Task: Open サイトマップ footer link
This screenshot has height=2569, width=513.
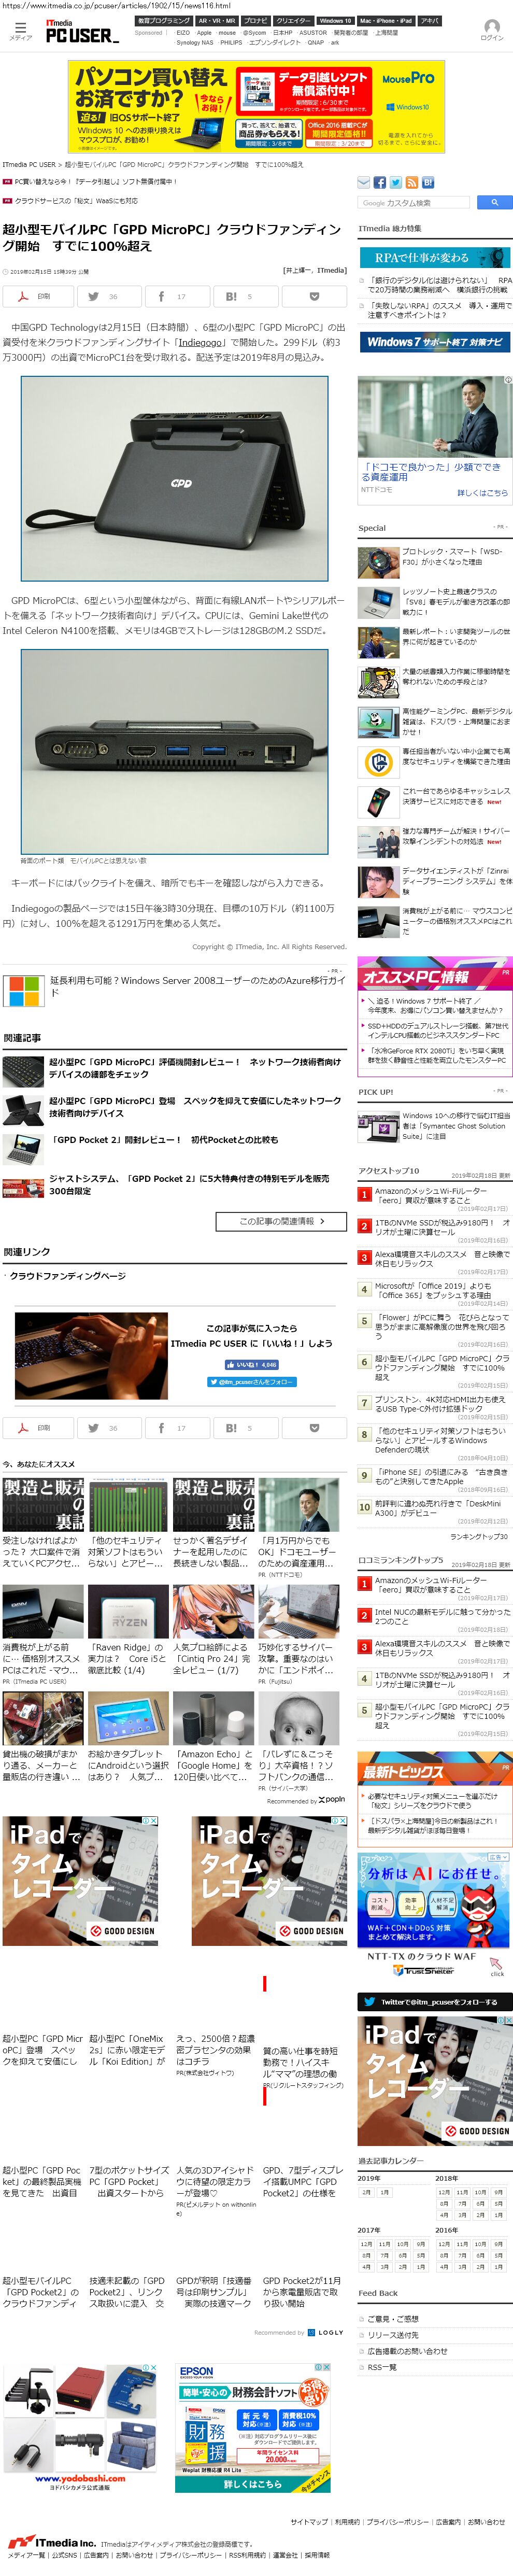Action: 309,2521
